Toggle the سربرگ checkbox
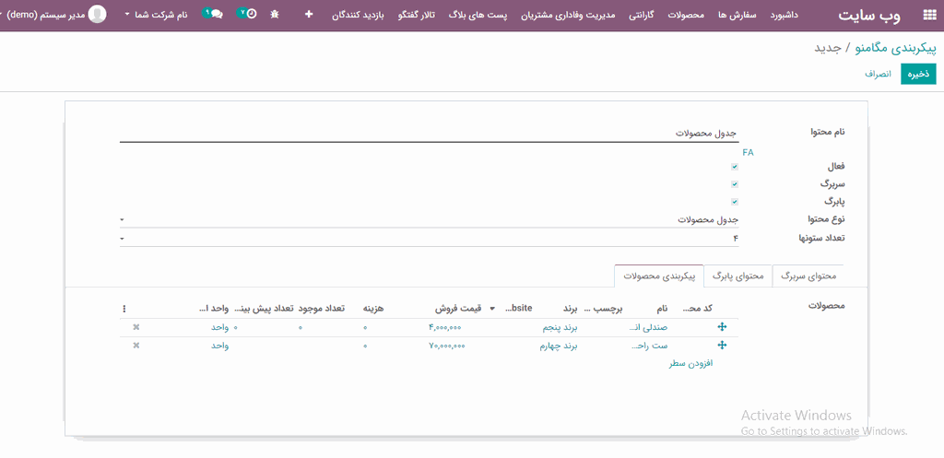Screen dimensions: 944x458 735,184
